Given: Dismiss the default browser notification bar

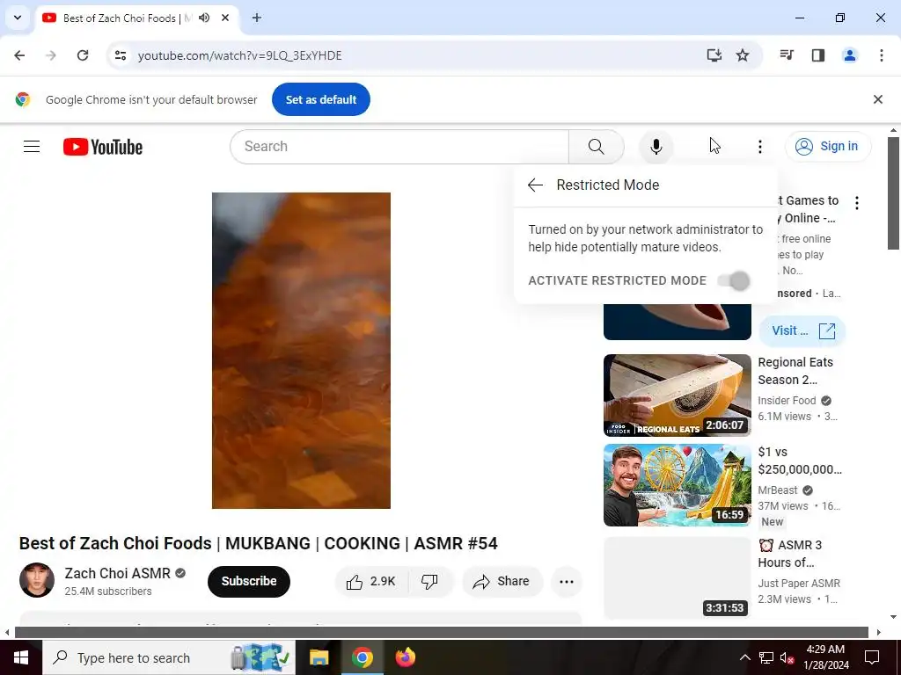Looking at the screenshot, I should [x=877, y=99].
